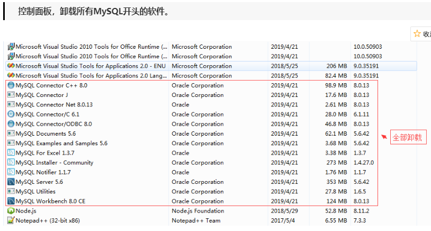431x231 pixels.
Task: Click the 2017/5/4 install date of Notepad++
Action: pos(283,220)
